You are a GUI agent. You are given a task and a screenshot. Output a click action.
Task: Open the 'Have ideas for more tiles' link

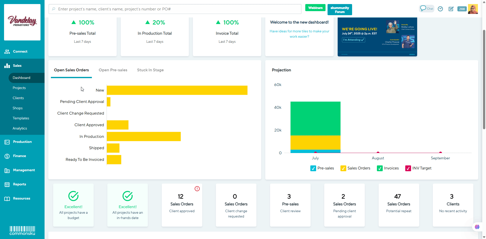[x=299, y=34]
